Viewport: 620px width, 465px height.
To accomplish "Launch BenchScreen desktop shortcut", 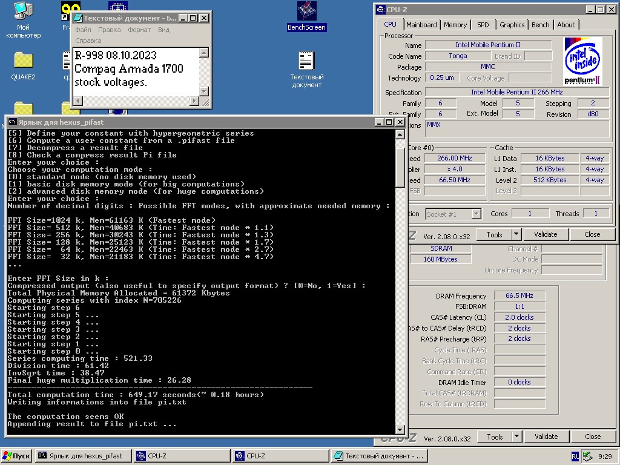I will [306, 16].
